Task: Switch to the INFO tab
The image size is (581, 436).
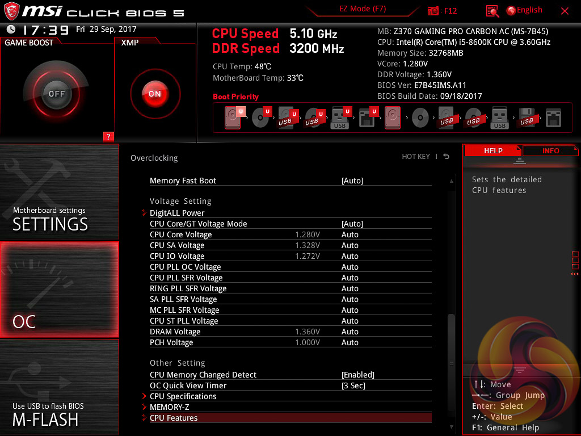Action: 550,150
